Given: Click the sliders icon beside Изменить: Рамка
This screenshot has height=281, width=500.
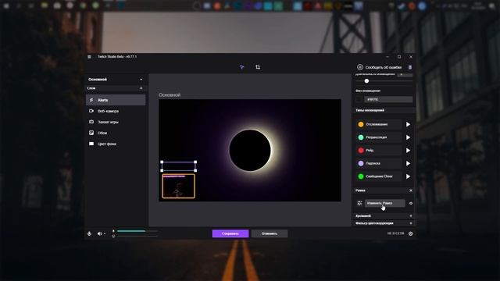Looking at the screenshot, I should coord(359,203).
